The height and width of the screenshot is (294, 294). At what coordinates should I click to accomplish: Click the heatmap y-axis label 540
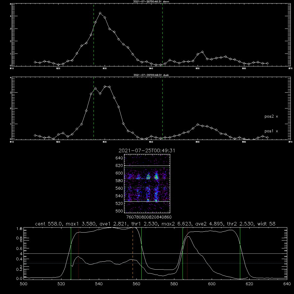tap(119, 196)
